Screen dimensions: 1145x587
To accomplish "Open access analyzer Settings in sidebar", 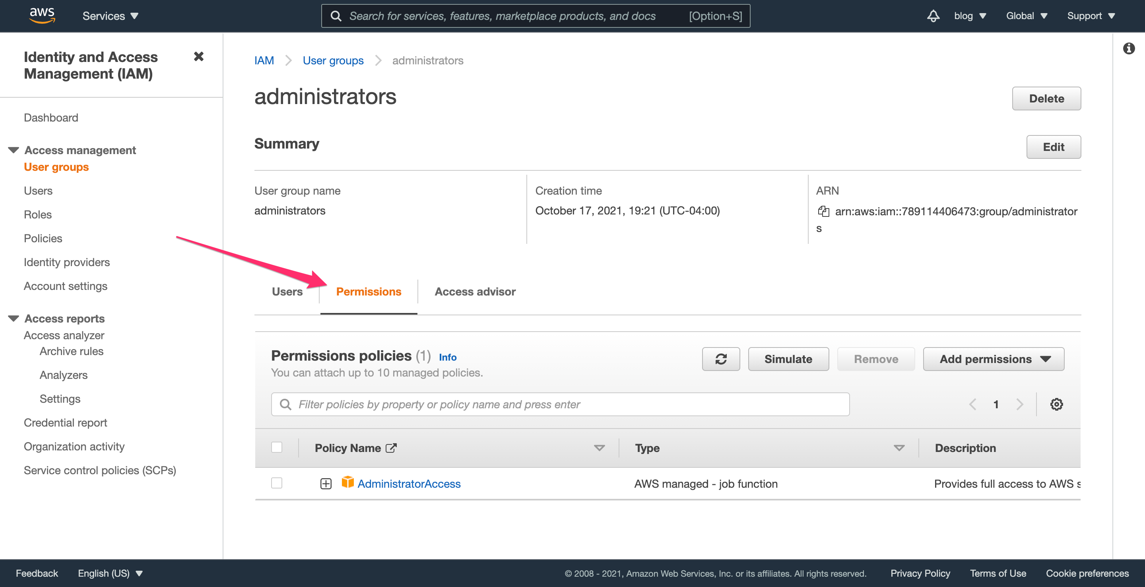I will point(60,399).
